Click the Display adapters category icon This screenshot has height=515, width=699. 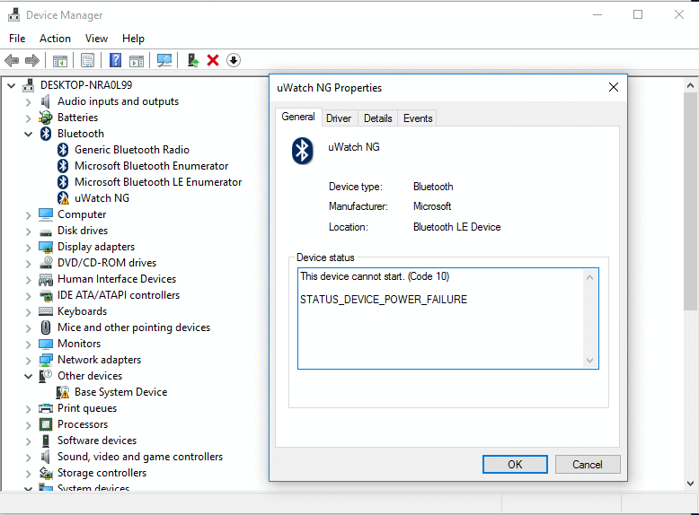pos(46,247)
